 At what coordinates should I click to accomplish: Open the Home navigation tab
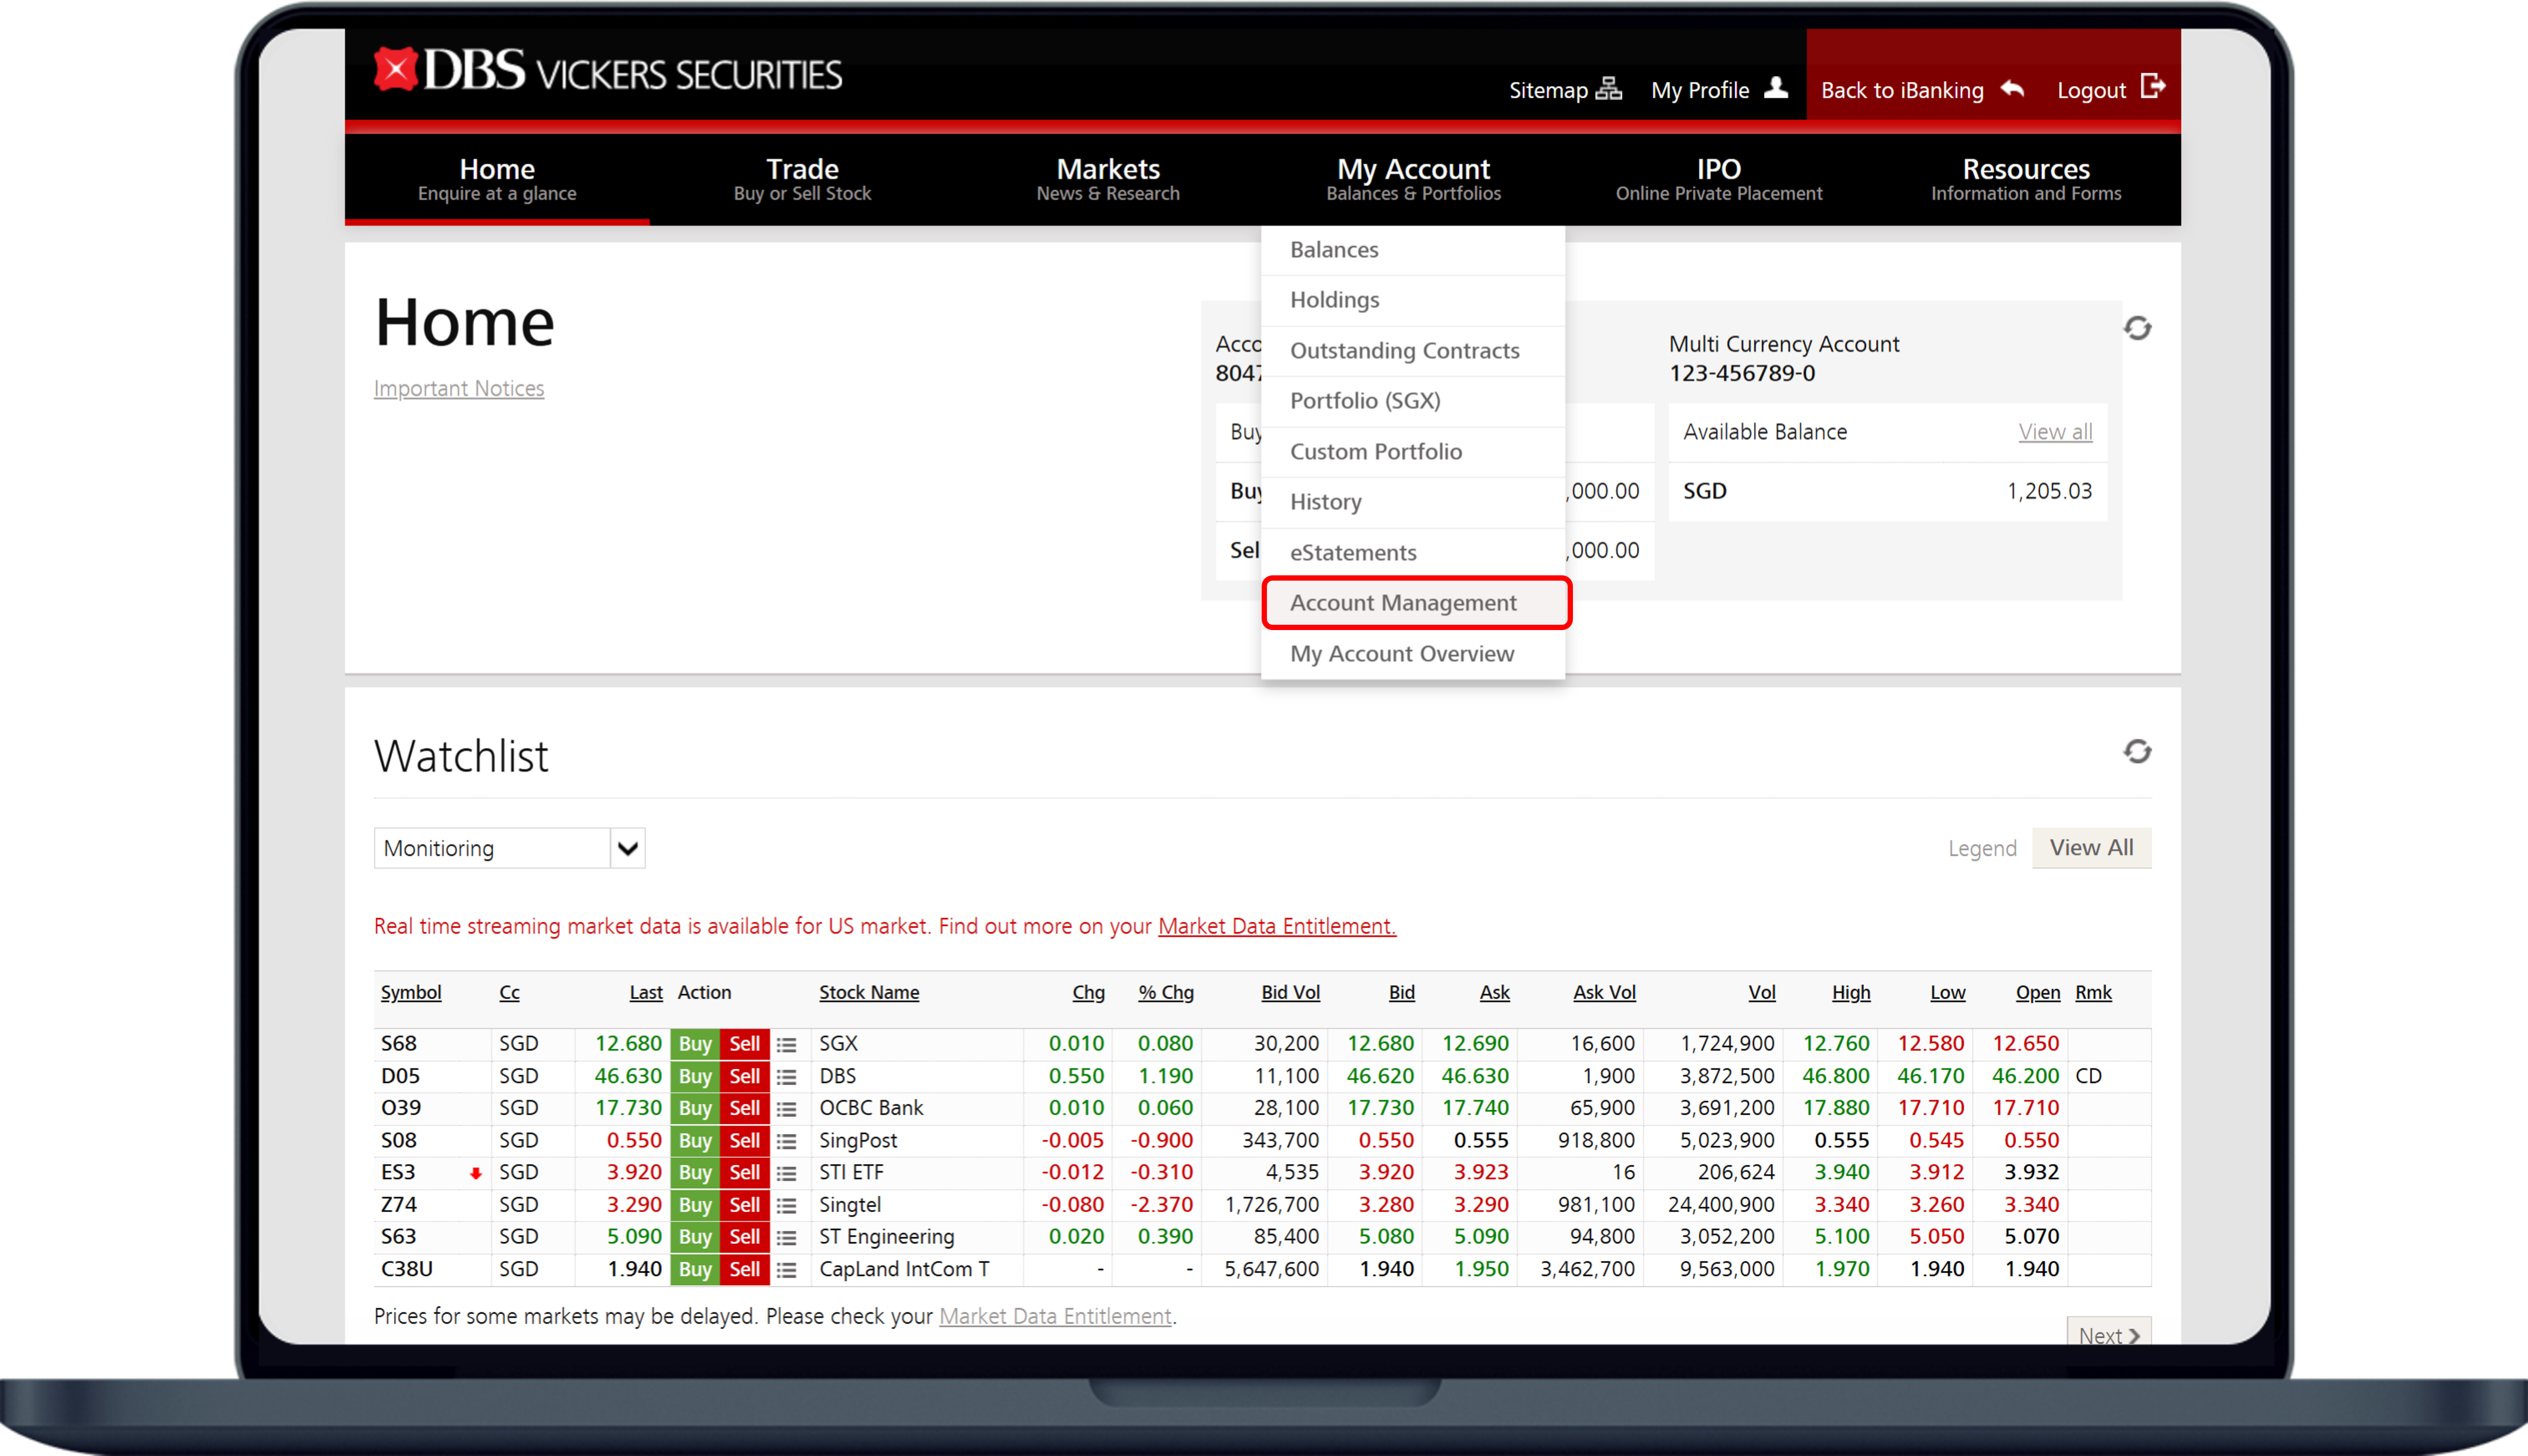click(x=497, y=179)
